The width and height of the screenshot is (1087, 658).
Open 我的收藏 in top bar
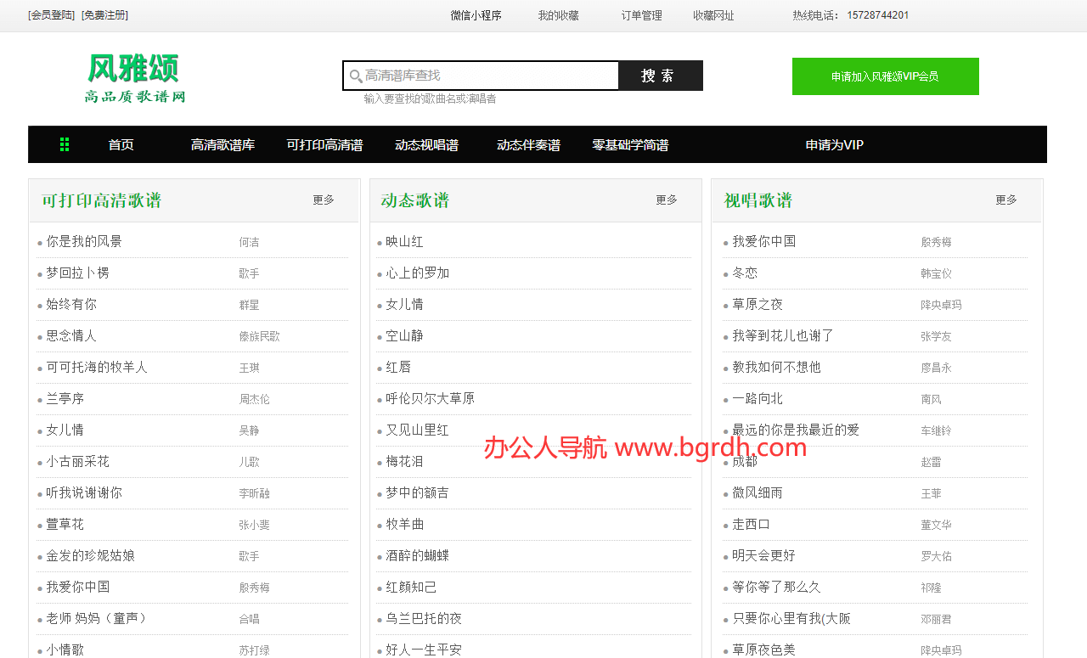pyautogui.click(x=558, y=15)
